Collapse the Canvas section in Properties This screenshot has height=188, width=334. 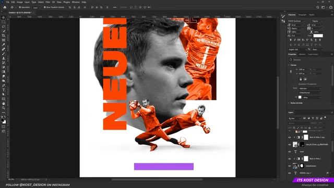pyautogui.click(x=289, y=65)
